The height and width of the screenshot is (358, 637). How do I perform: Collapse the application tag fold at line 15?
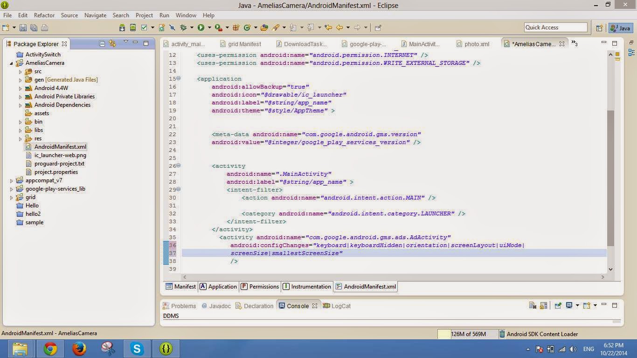[179, 78]
